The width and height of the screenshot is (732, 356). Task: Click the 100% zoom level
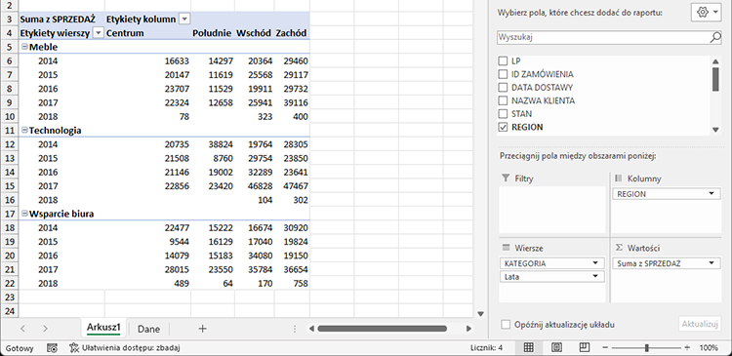[709, 347]
